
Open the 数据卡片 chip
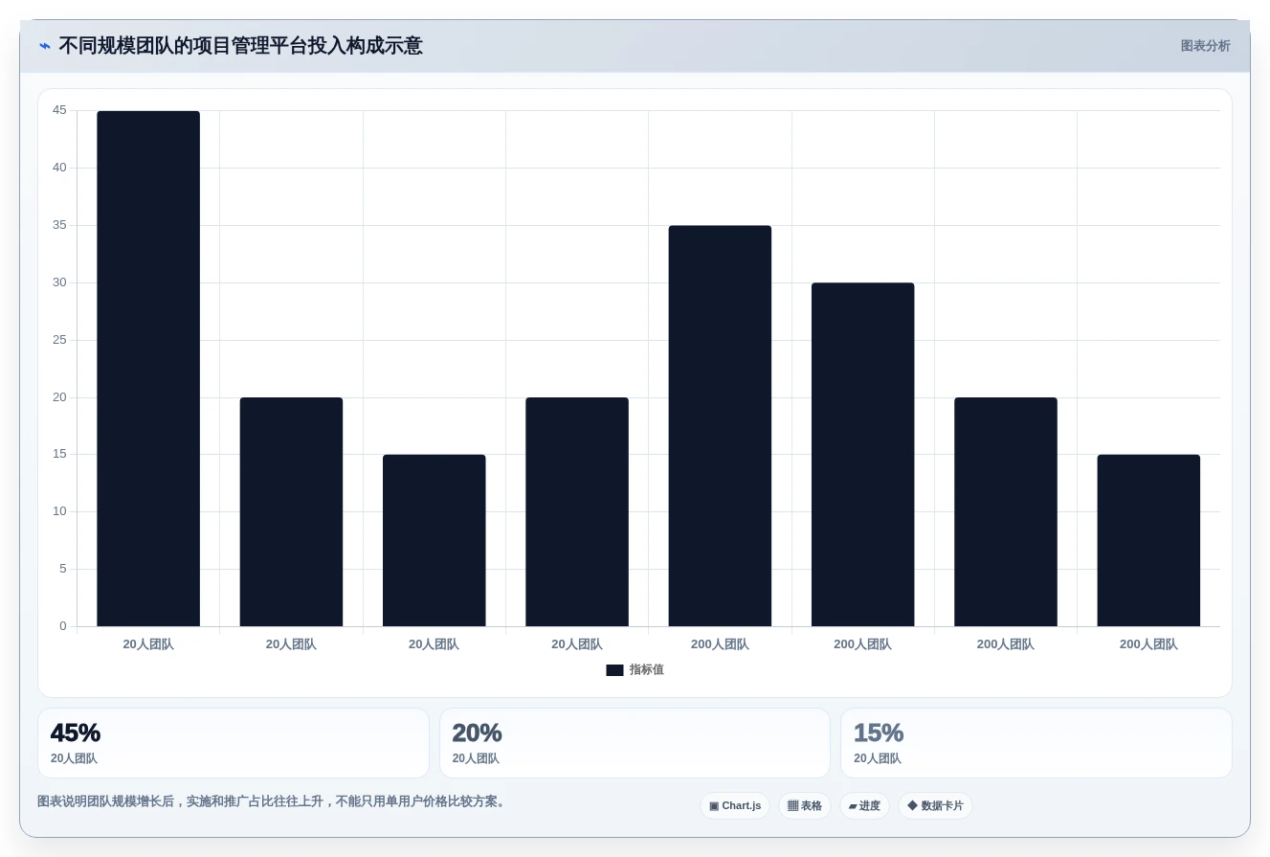click(x=935, y=806)
